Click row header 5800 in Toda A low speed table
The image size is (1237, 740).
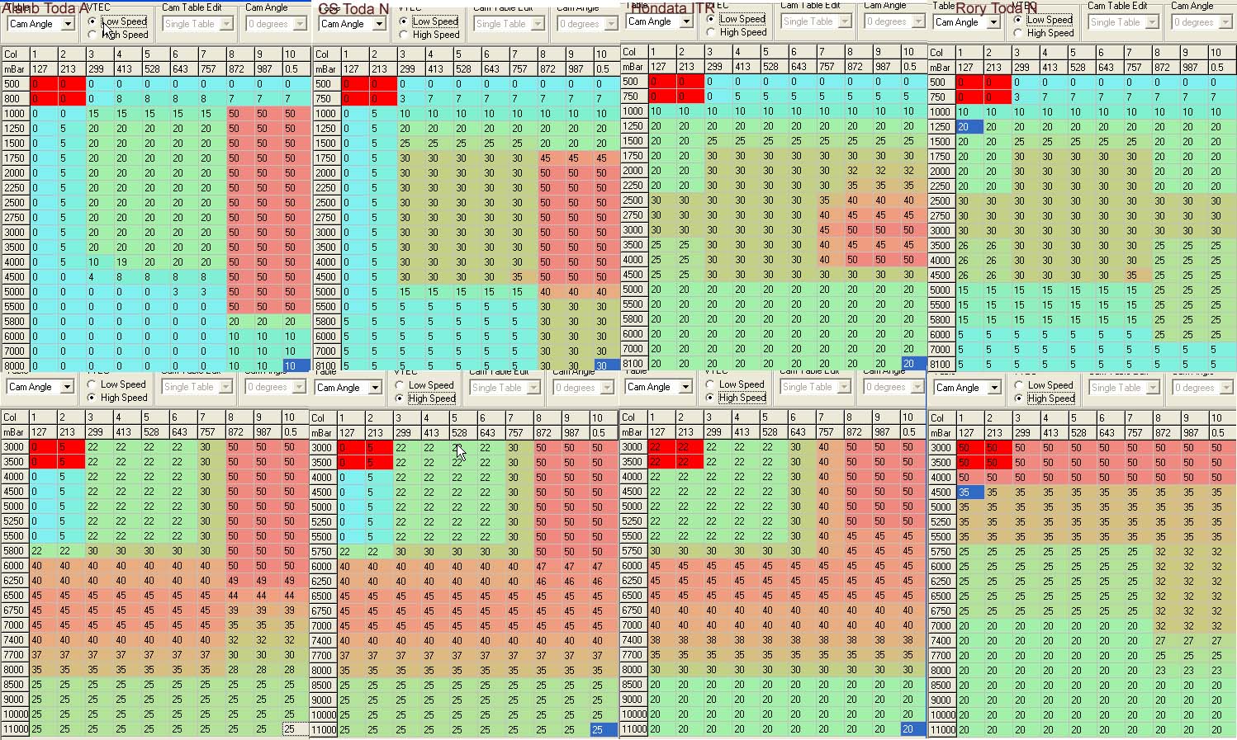tap(16, 322)
